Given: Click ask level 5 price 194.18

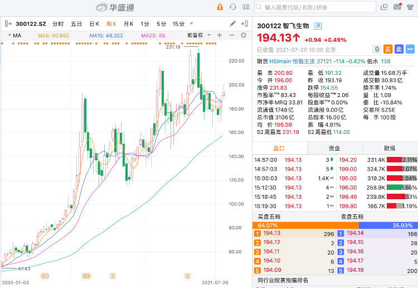Looking at the screenshot, I should pos(355,270).
